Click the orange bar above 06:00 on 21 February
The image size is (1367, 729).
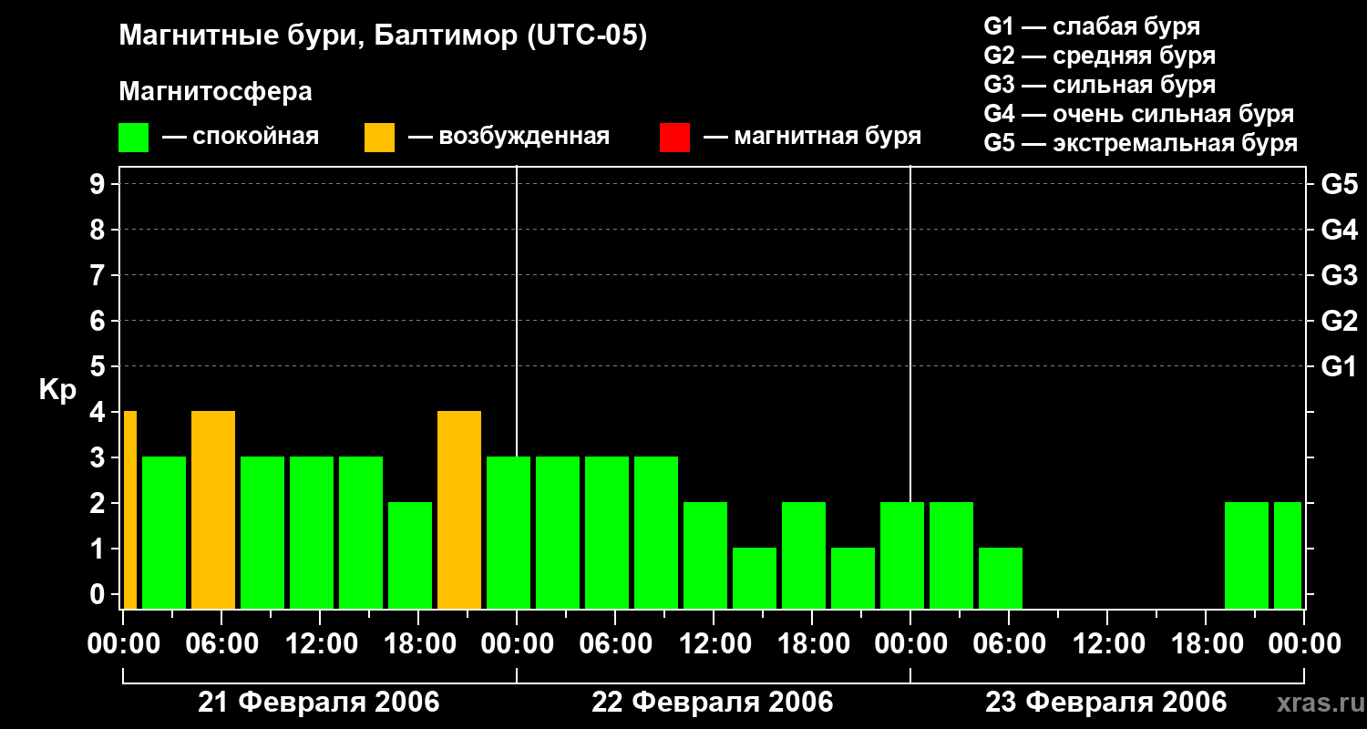tap(213, 509)
